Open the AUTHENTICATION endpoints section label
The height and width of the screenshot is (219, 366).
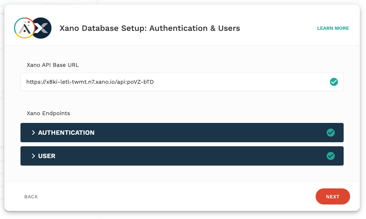click(x=66, y=133)
